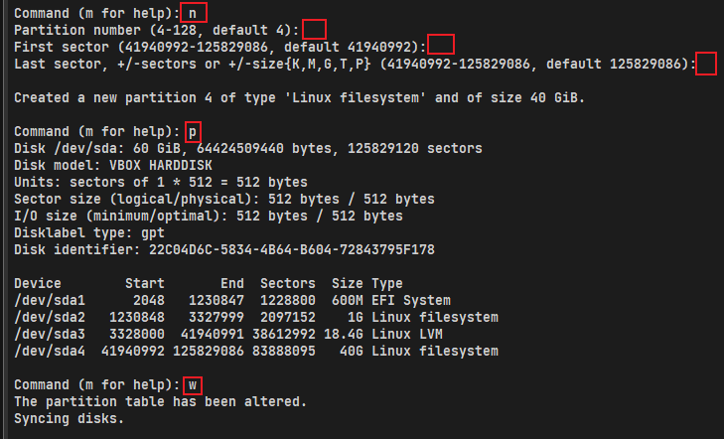Click the Device column header

[39, 283]
